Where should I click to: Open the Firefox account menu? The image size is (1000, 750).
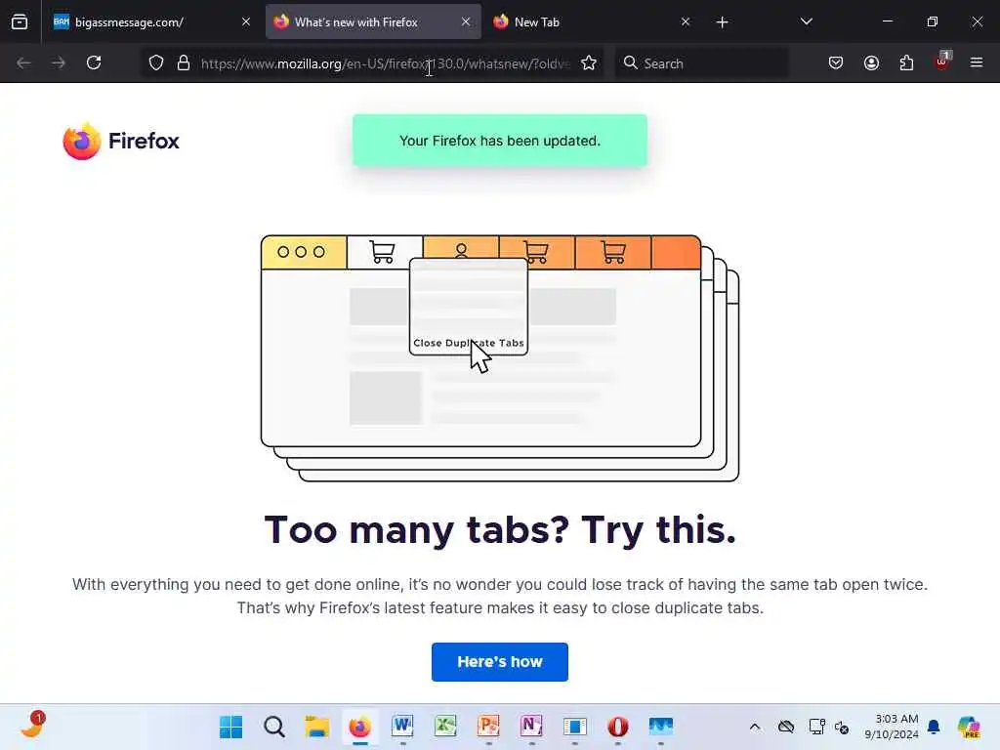(x=871, y=63)
